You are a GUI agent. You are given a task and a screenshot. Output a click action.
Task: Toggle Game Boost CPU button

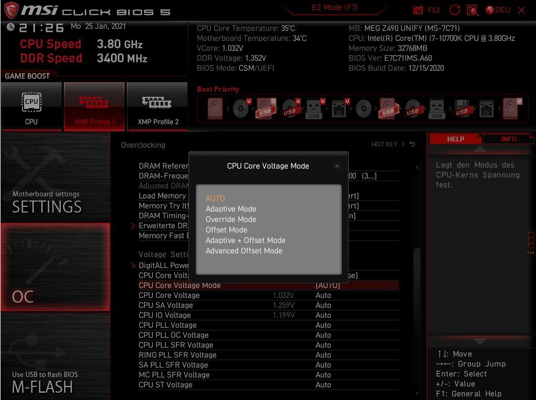click(x=31, y=106)
